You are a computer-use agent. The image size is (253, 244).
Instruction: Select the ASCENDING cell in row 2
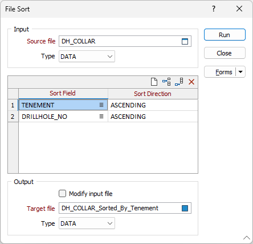coord(153,117)
